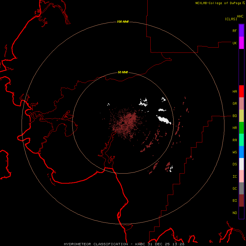This screenshot has width=246, height=246.
Task: Click the IC legend label
Action: (235, 177)
